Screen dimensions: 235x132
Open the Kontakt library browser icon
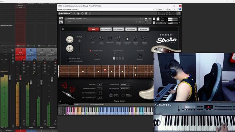[75, 14]
